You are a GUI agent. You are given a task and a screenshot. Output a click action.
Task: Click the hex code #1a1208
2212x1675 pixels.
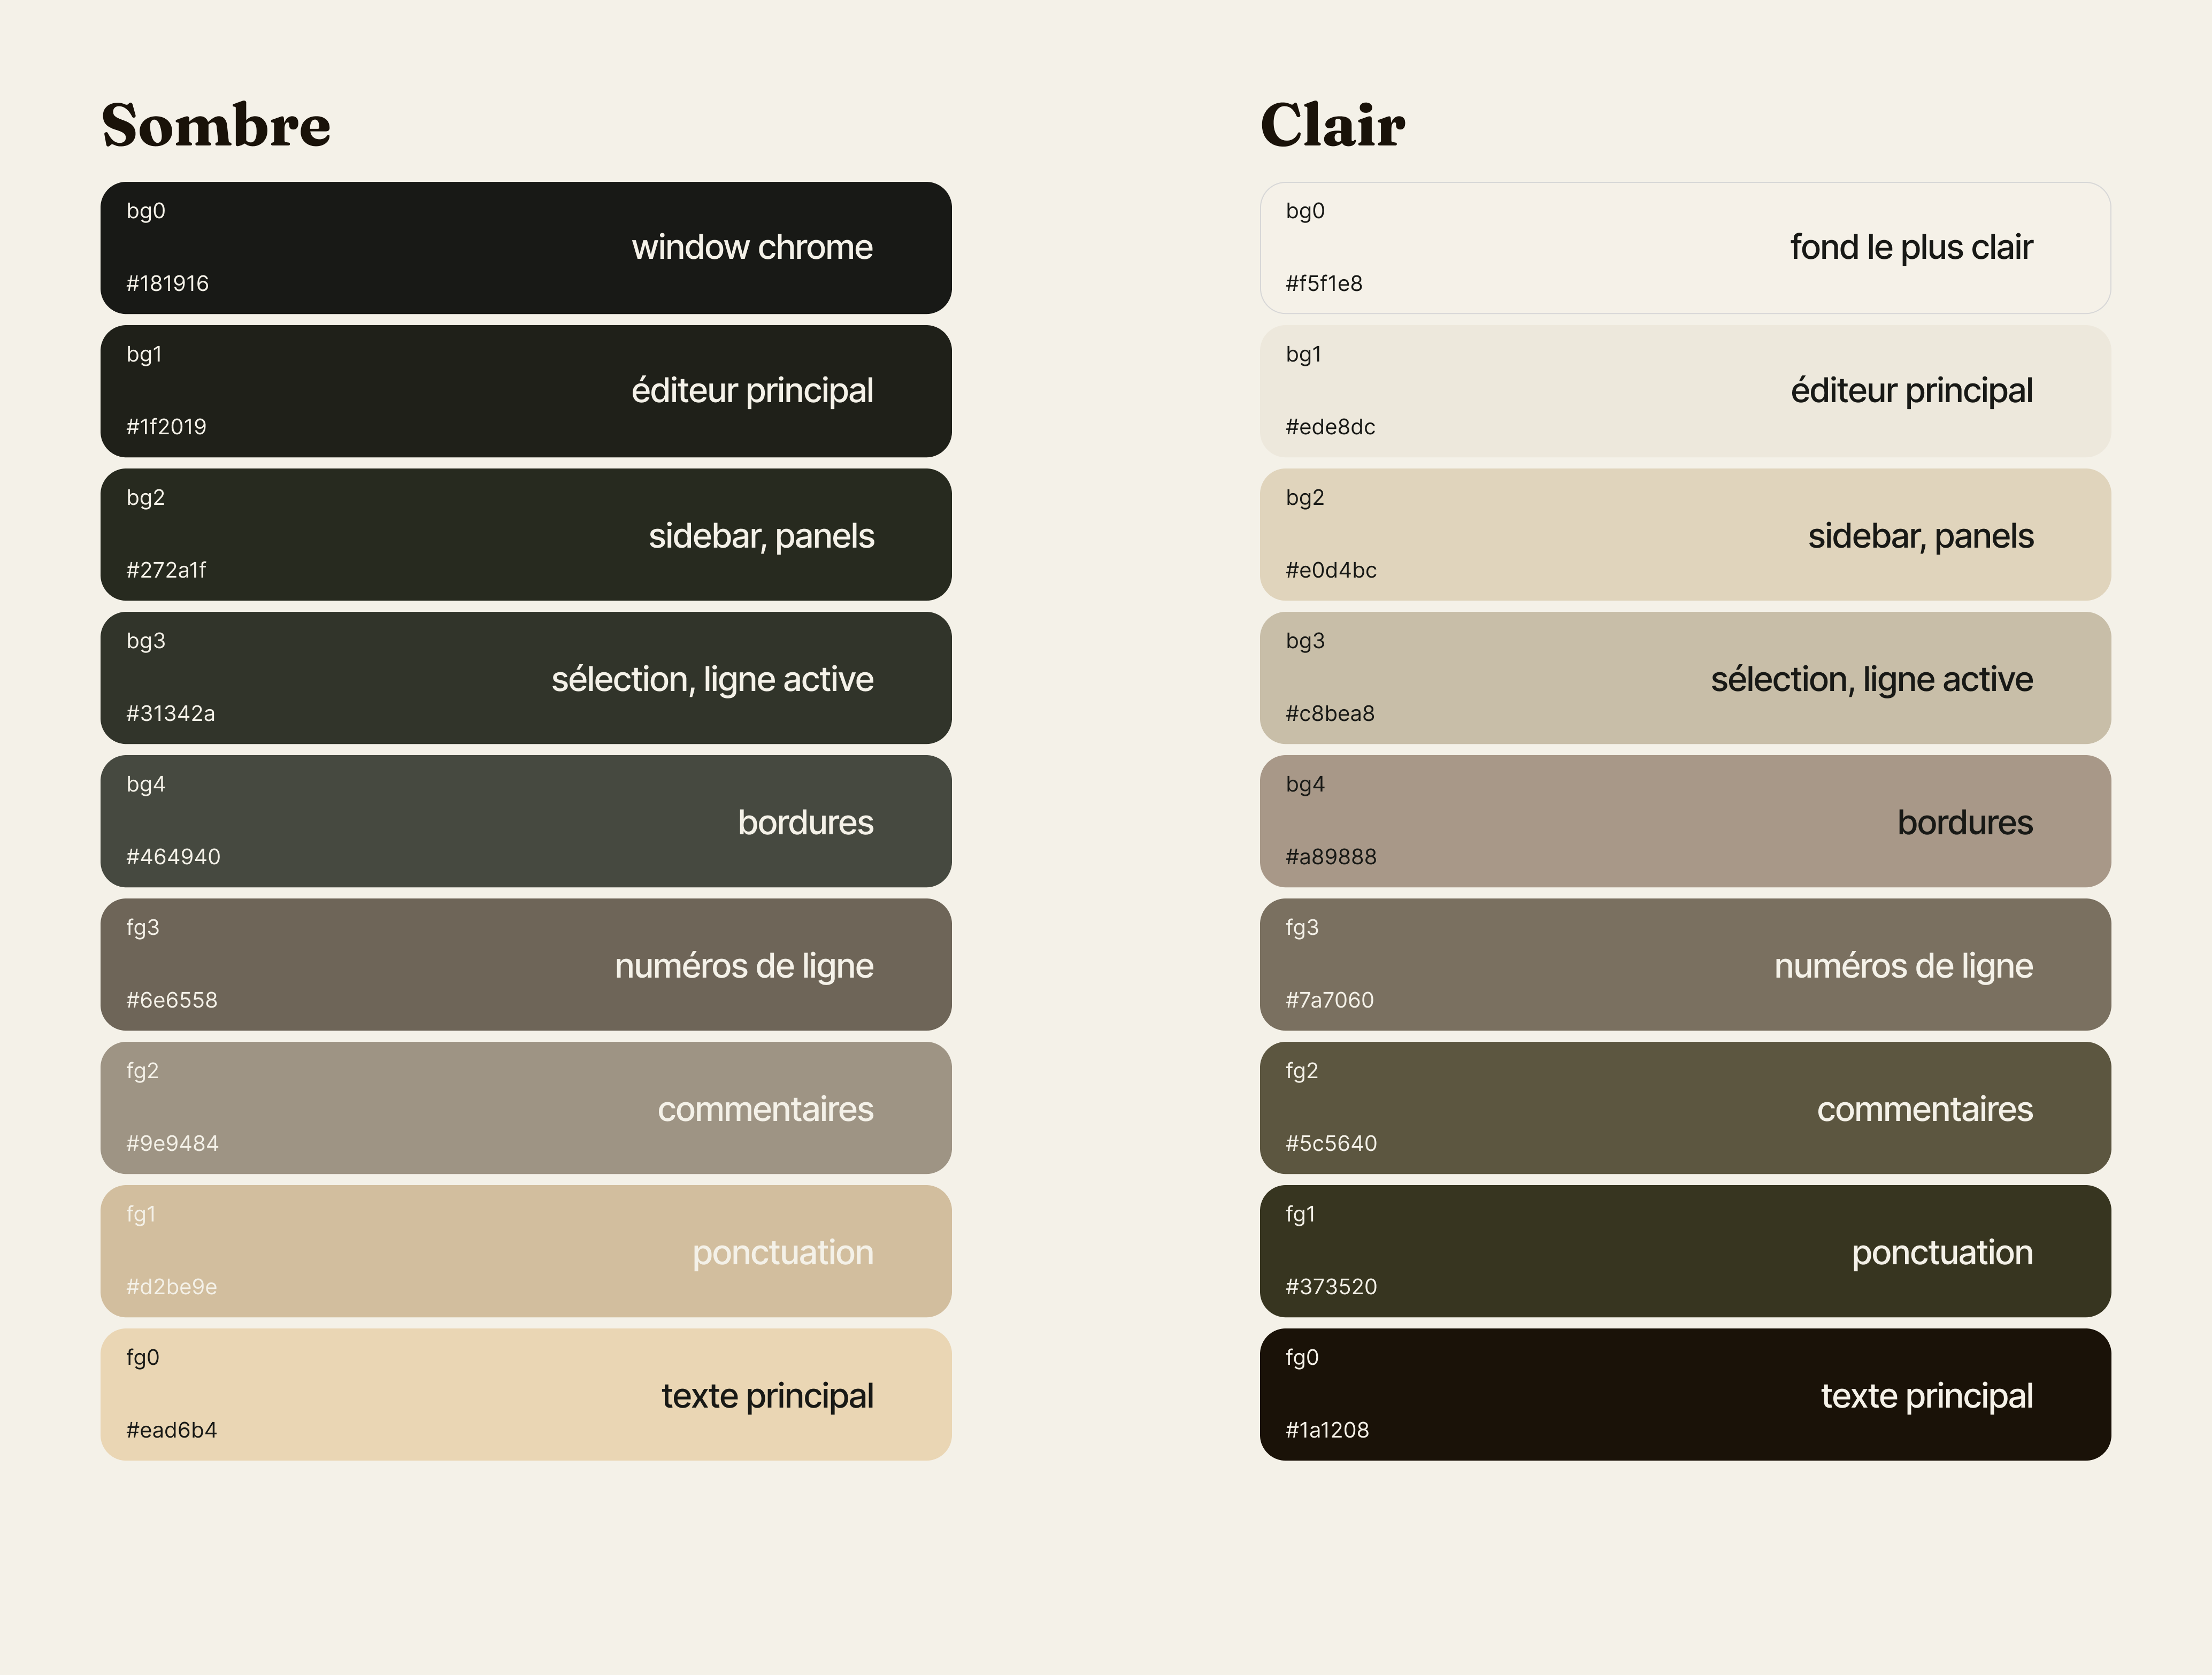1327,1430
